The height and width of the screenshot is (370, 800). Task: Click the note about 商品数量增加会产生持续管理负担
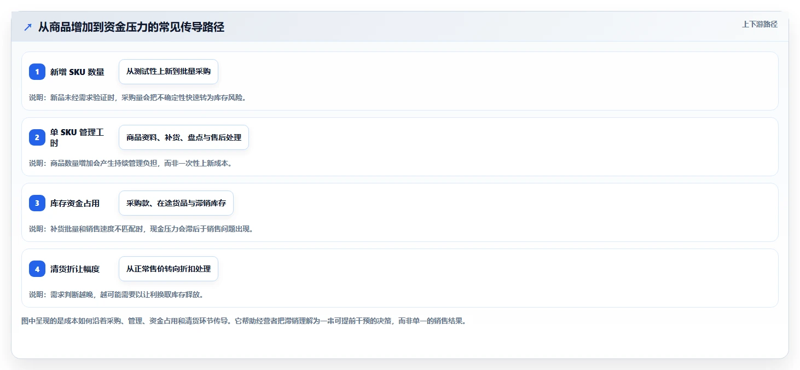(x=130, y=163)
